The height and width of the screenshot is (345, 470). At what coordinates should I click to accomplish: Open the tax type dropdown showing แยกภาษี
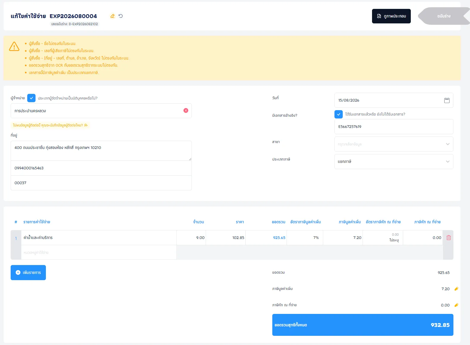click(394, 162)
